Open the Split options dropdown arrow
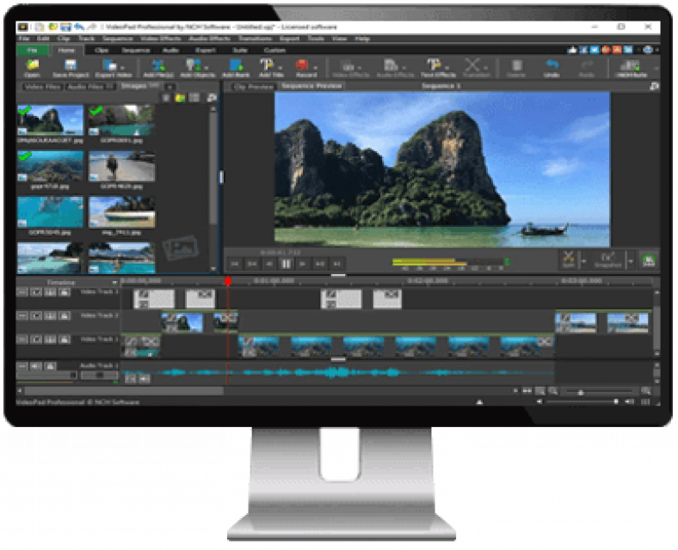 [583, 260]
